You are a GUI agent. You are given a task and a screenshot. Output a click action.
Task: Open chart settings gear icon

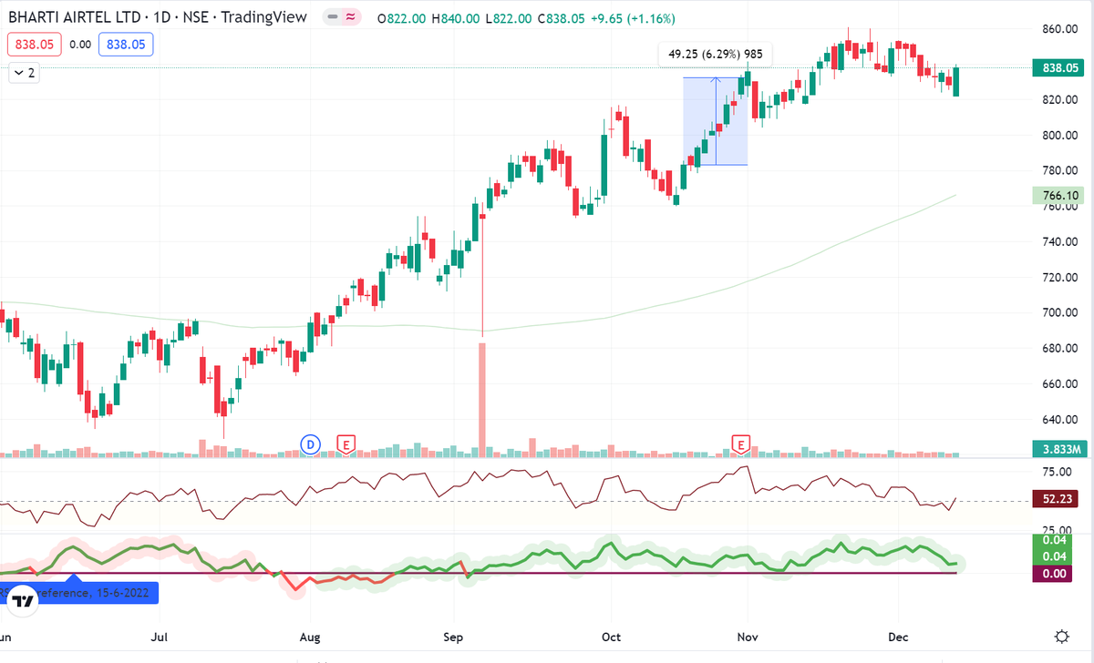(x=1061, y=636)
